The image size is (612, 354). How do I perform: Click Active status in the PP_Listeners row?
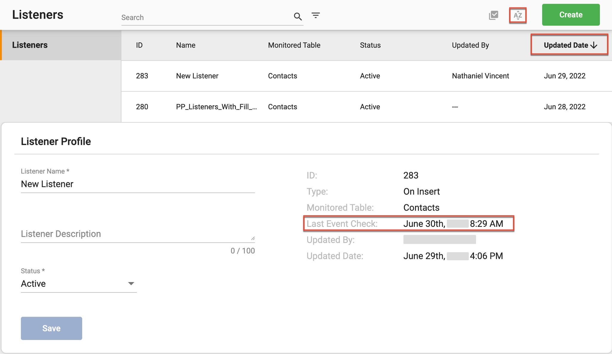(x=370, y=107)
